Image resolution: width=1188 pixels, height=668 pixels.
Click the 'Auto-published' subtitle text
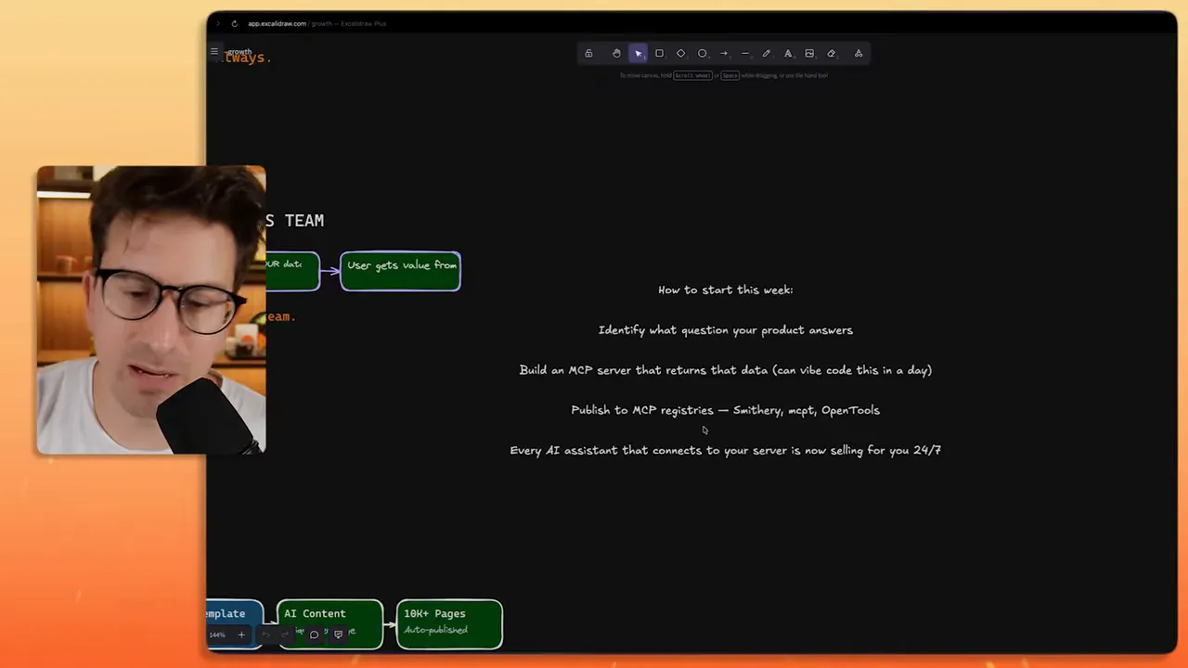(435, 630)
